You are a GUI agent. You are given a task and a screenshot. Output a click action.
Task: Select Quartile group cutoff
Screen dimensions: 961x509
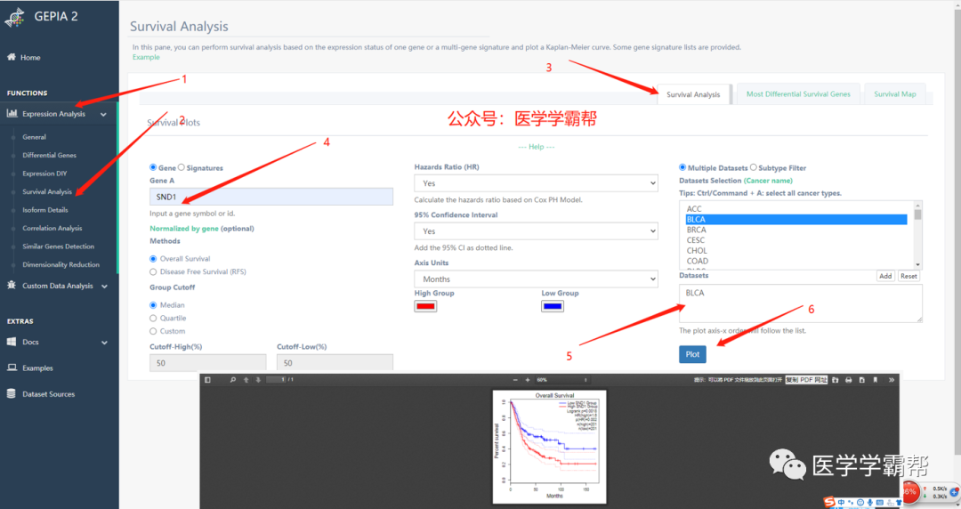click(153, 319)
